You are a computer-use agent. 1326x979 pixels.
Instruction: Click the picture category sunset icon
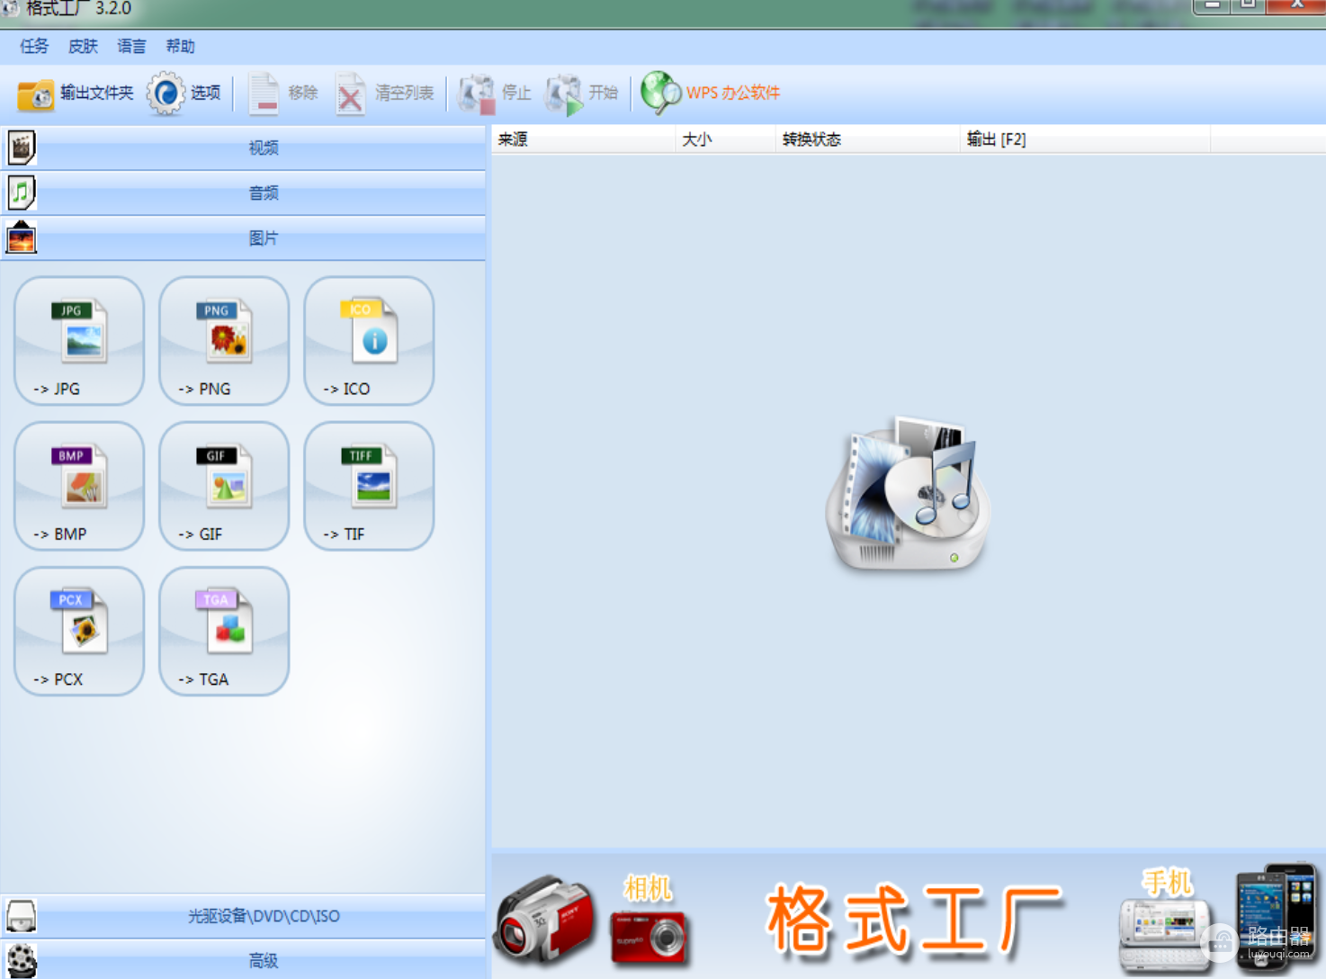pos(22,238)
